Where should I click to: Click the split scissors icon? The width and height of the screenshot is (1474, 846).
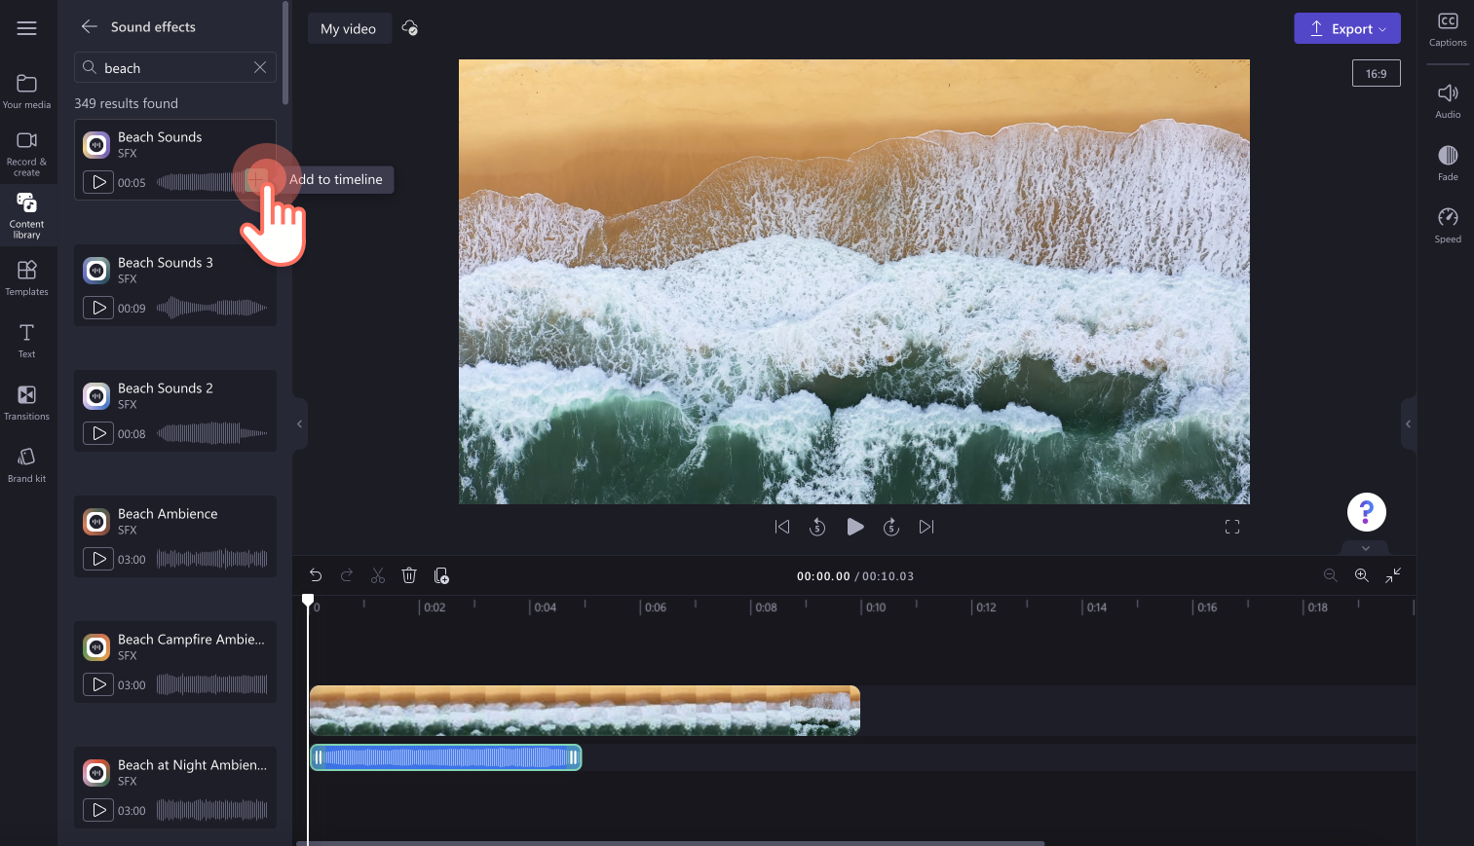[x=378, y=575]
